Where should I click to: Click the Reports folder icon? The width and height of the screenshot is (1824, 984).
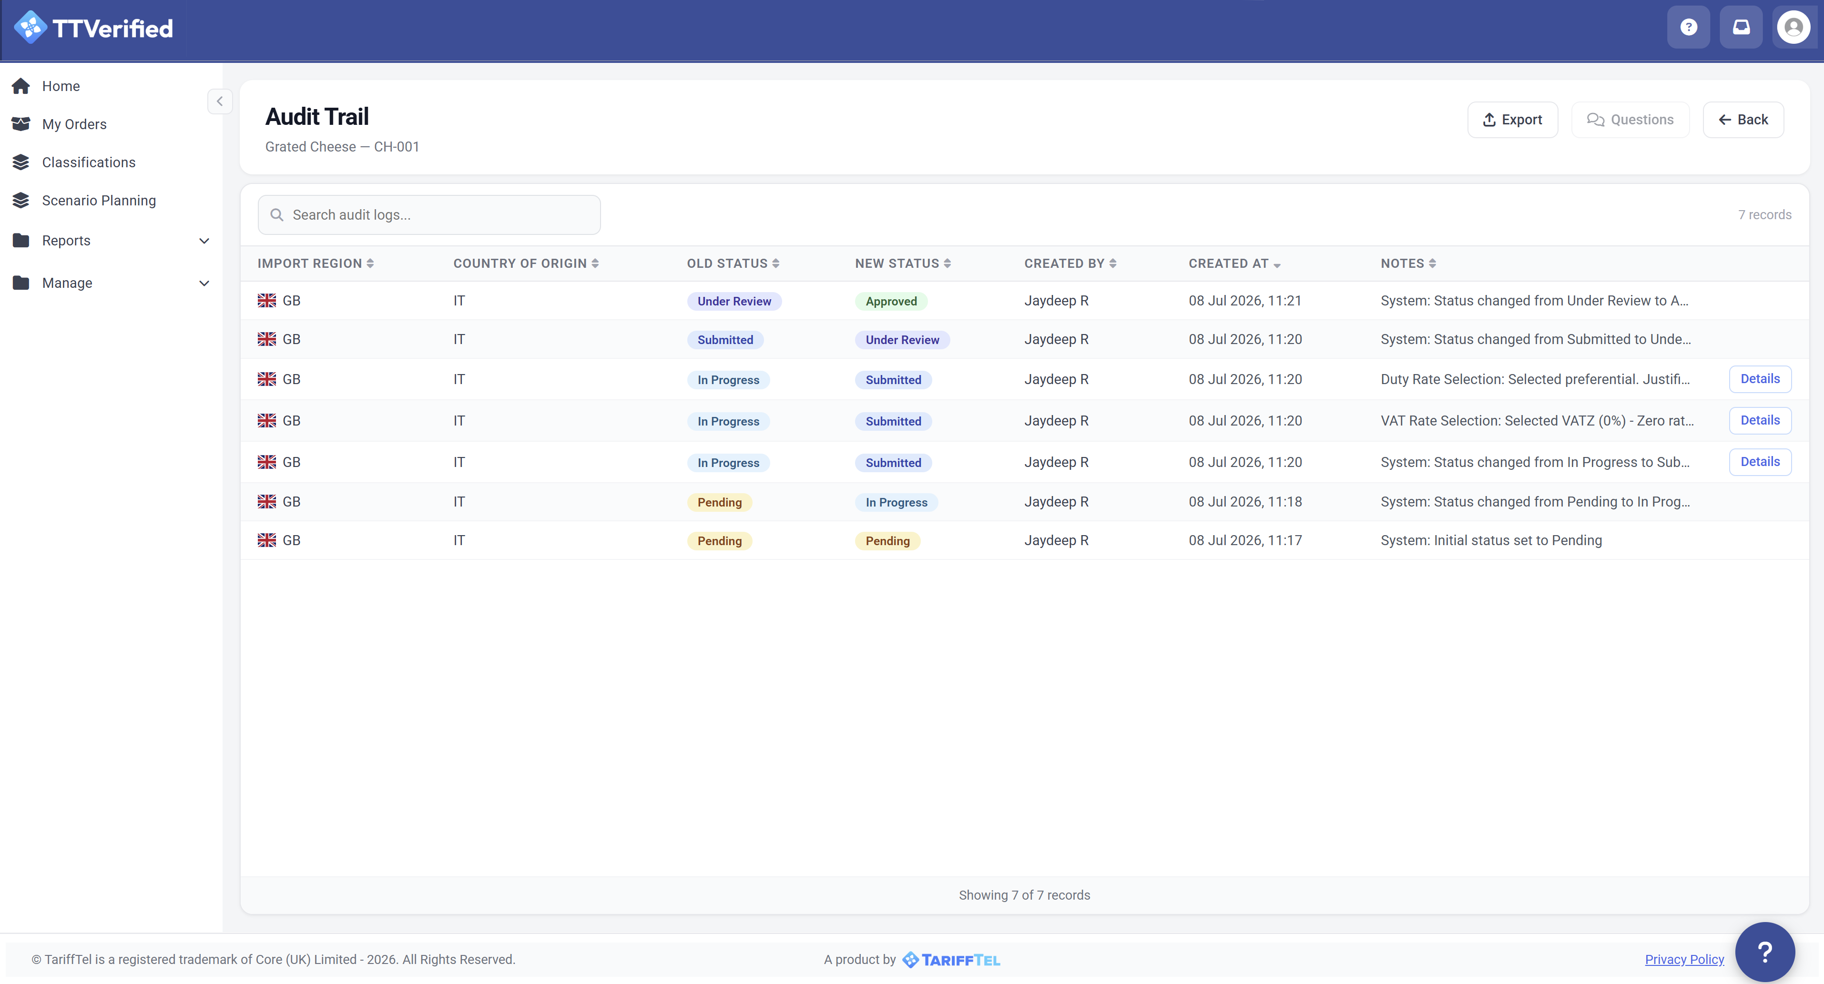pyautogui.click(x=21, y=241)
